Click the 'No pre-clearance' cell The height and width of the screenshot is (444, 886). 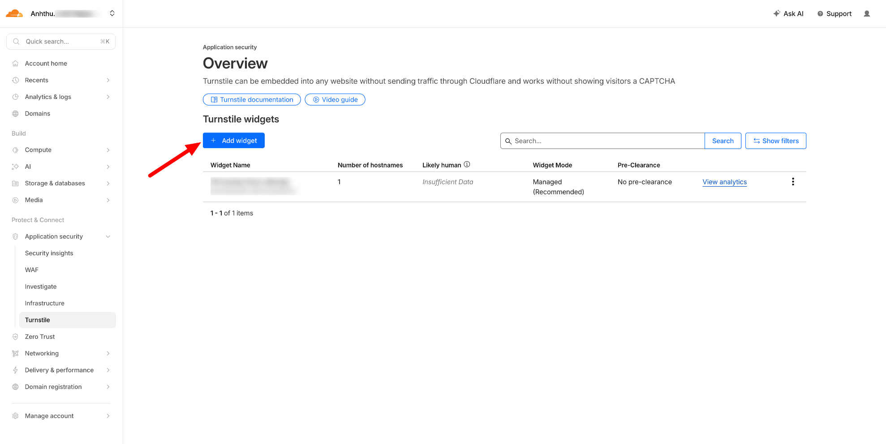point(645,182)
